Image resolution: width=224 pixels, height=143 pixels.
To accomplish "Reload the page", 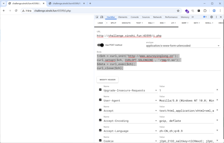I will (16, 11).
